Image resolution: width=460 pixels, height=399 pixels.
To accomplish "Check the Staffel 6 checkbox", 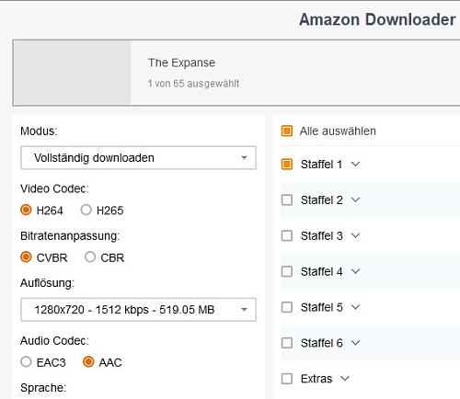I will (x=287, y=343).
